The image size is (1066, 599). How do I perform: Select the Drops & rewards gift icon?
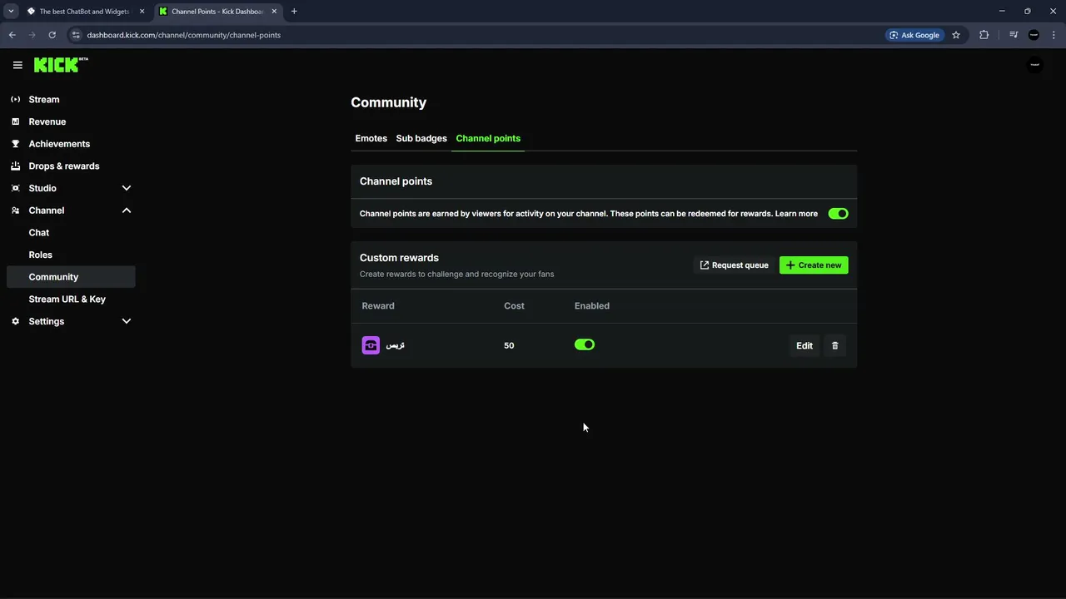click(x=15, y=166)
